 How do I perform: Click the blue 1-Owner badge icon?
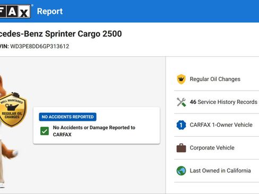click(x=181, y=125)
